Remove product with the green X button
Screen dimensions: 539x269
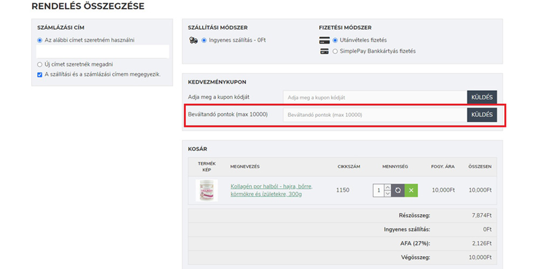point(411,190)
